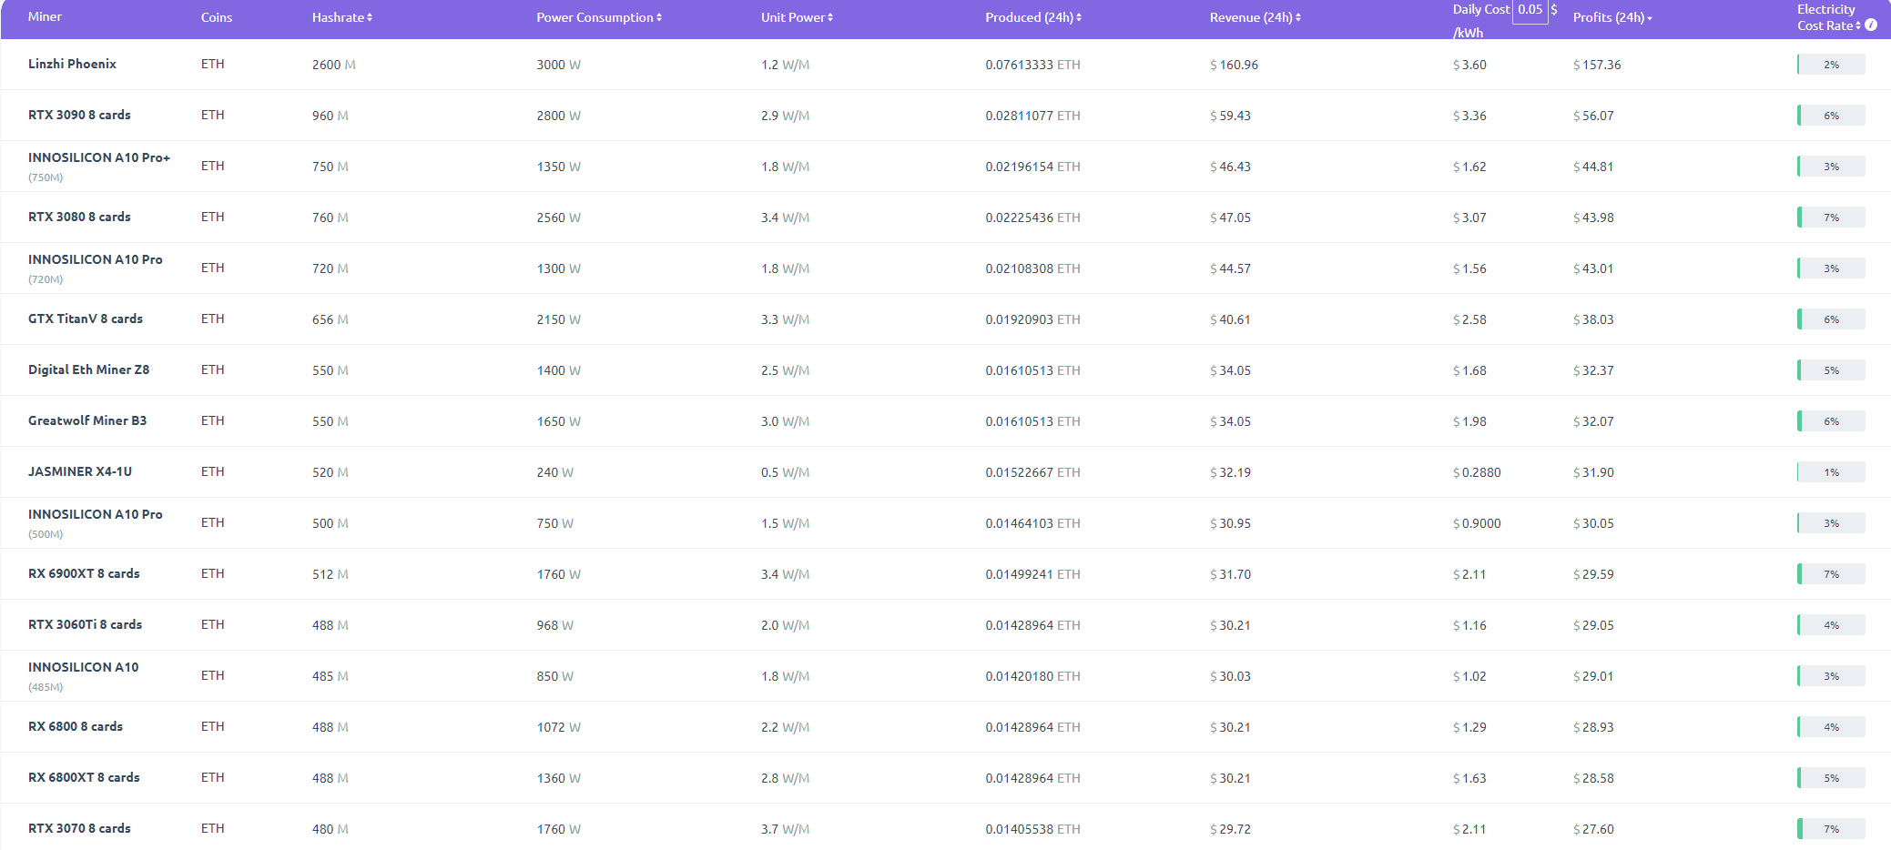The width and height of the screenshot is (1891, 850).
Task: Click the Coins column header
Action: tap(217, 17)
